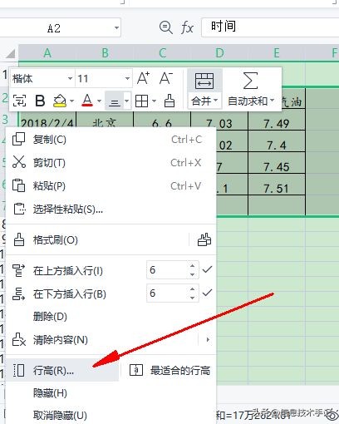Select column E header
Image resolution: width=339 pixels, height=424 pixels.
pos(277,52)
